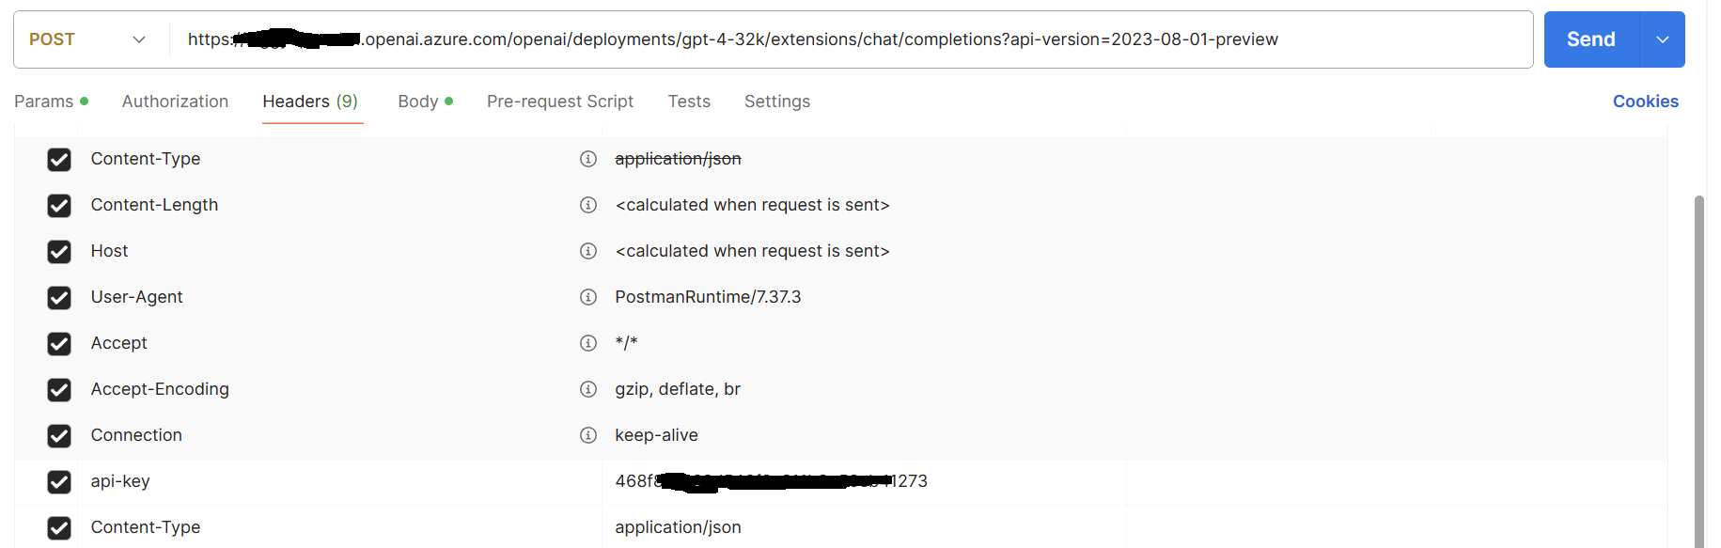Click the request URL input field
The height and width of the screenshot is (548, 1721).
851,39
